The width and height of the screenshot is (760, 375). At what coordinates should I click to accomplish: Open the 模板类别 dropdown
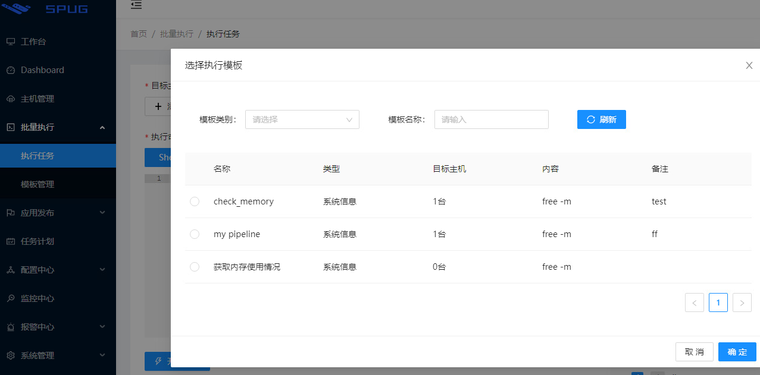[302, 119]
